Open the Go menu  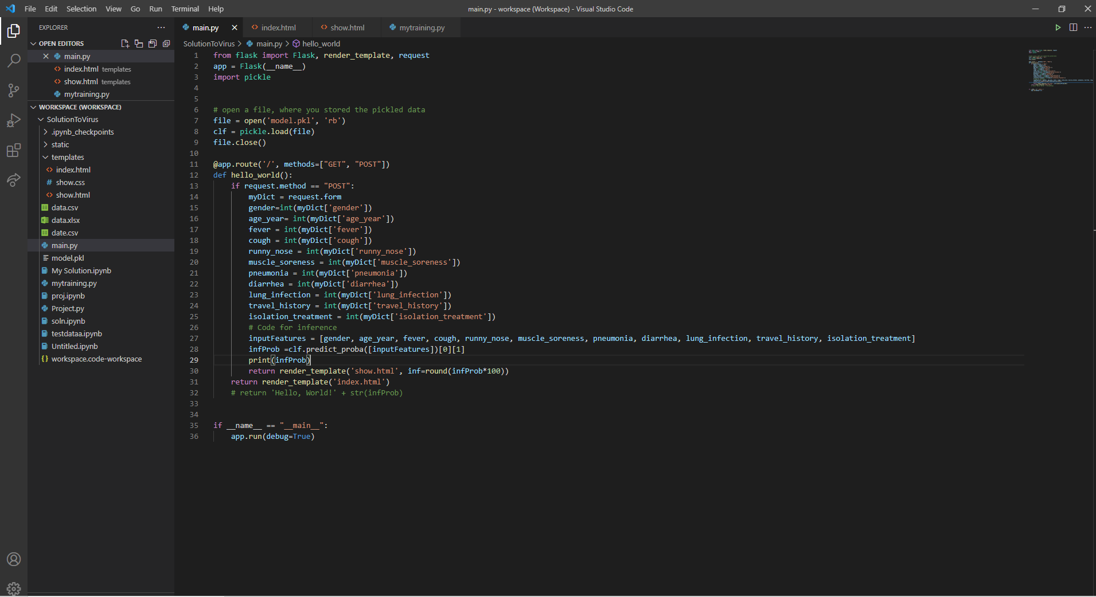(x=135, y=9)
